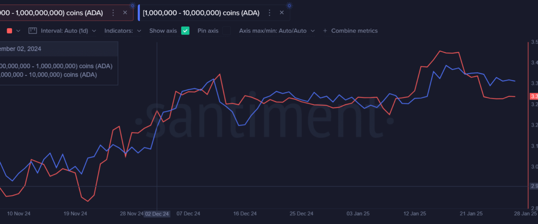The image size is (538, 224).
Task: Select the red 1,000,000,000 coins (ADA) tab
Action: 52,13
